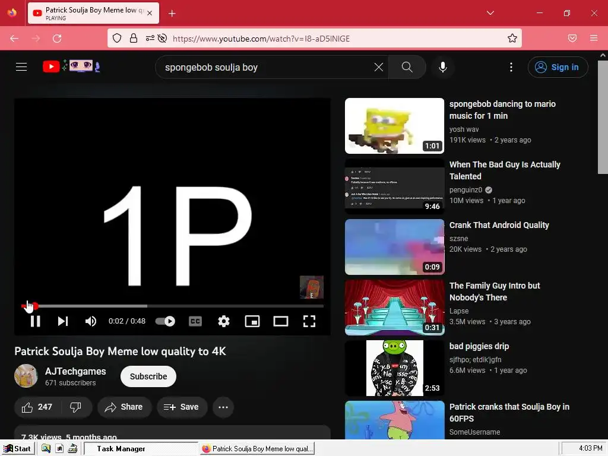Screen dimensions: 608x456
Task: Pause the video playback
Action: [35, 321]
